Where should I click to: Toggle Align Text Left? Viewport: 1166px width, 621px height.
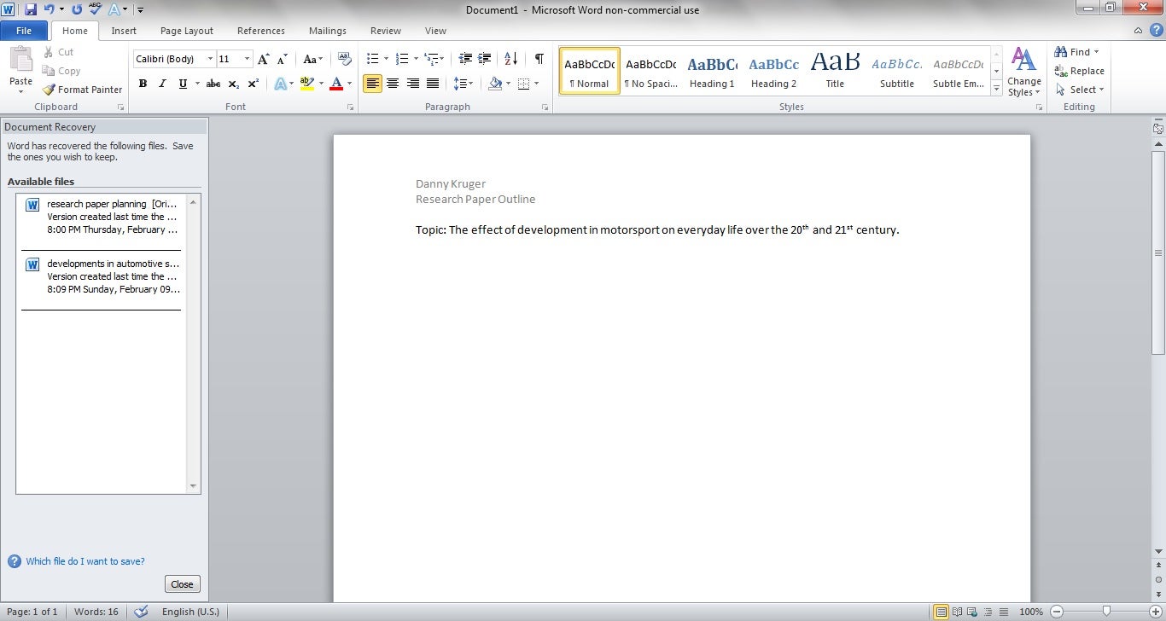coord(372,84)
